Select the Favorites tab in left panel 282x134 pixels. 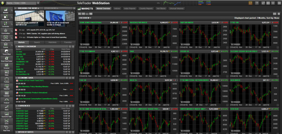coord(68,42)
